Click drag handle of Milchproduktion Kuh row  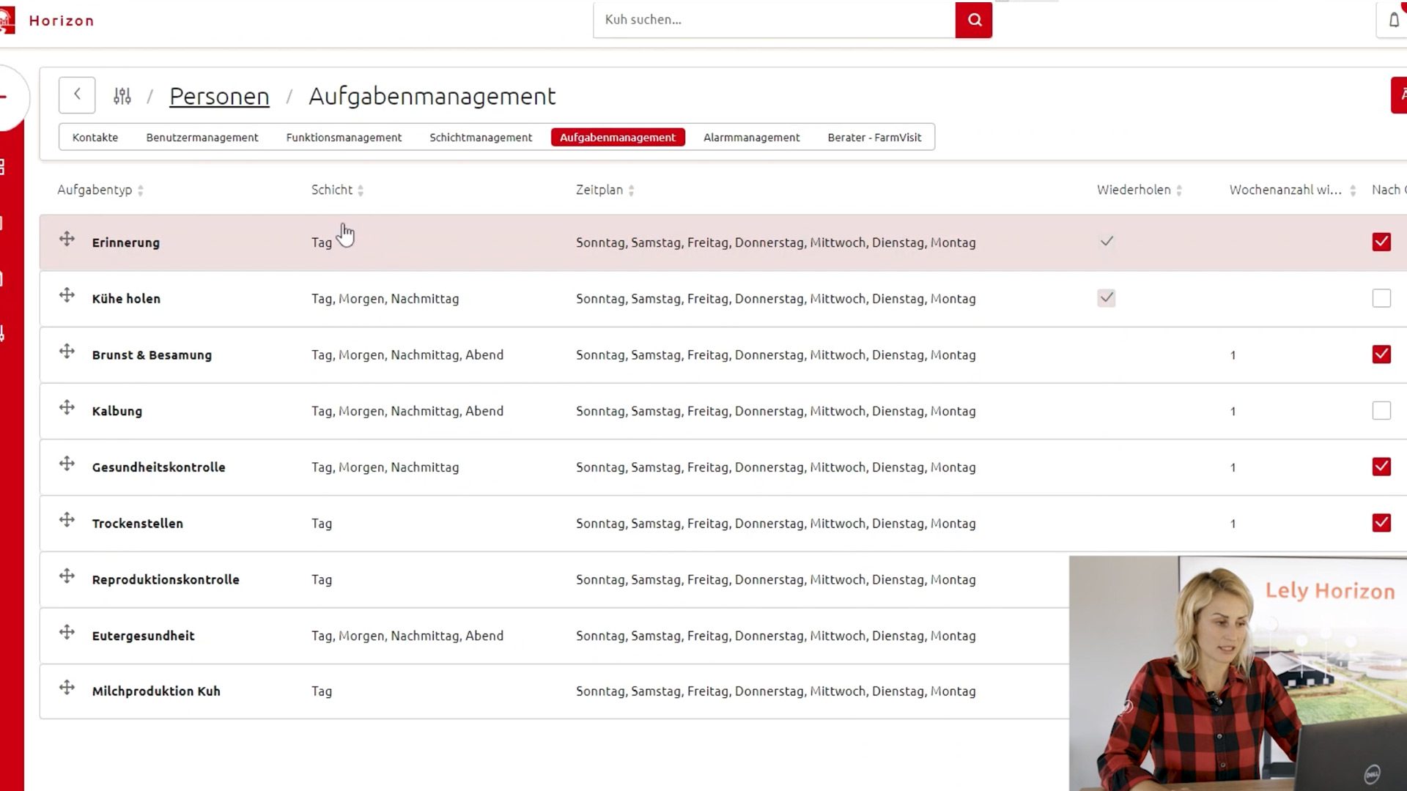(67, 688)
